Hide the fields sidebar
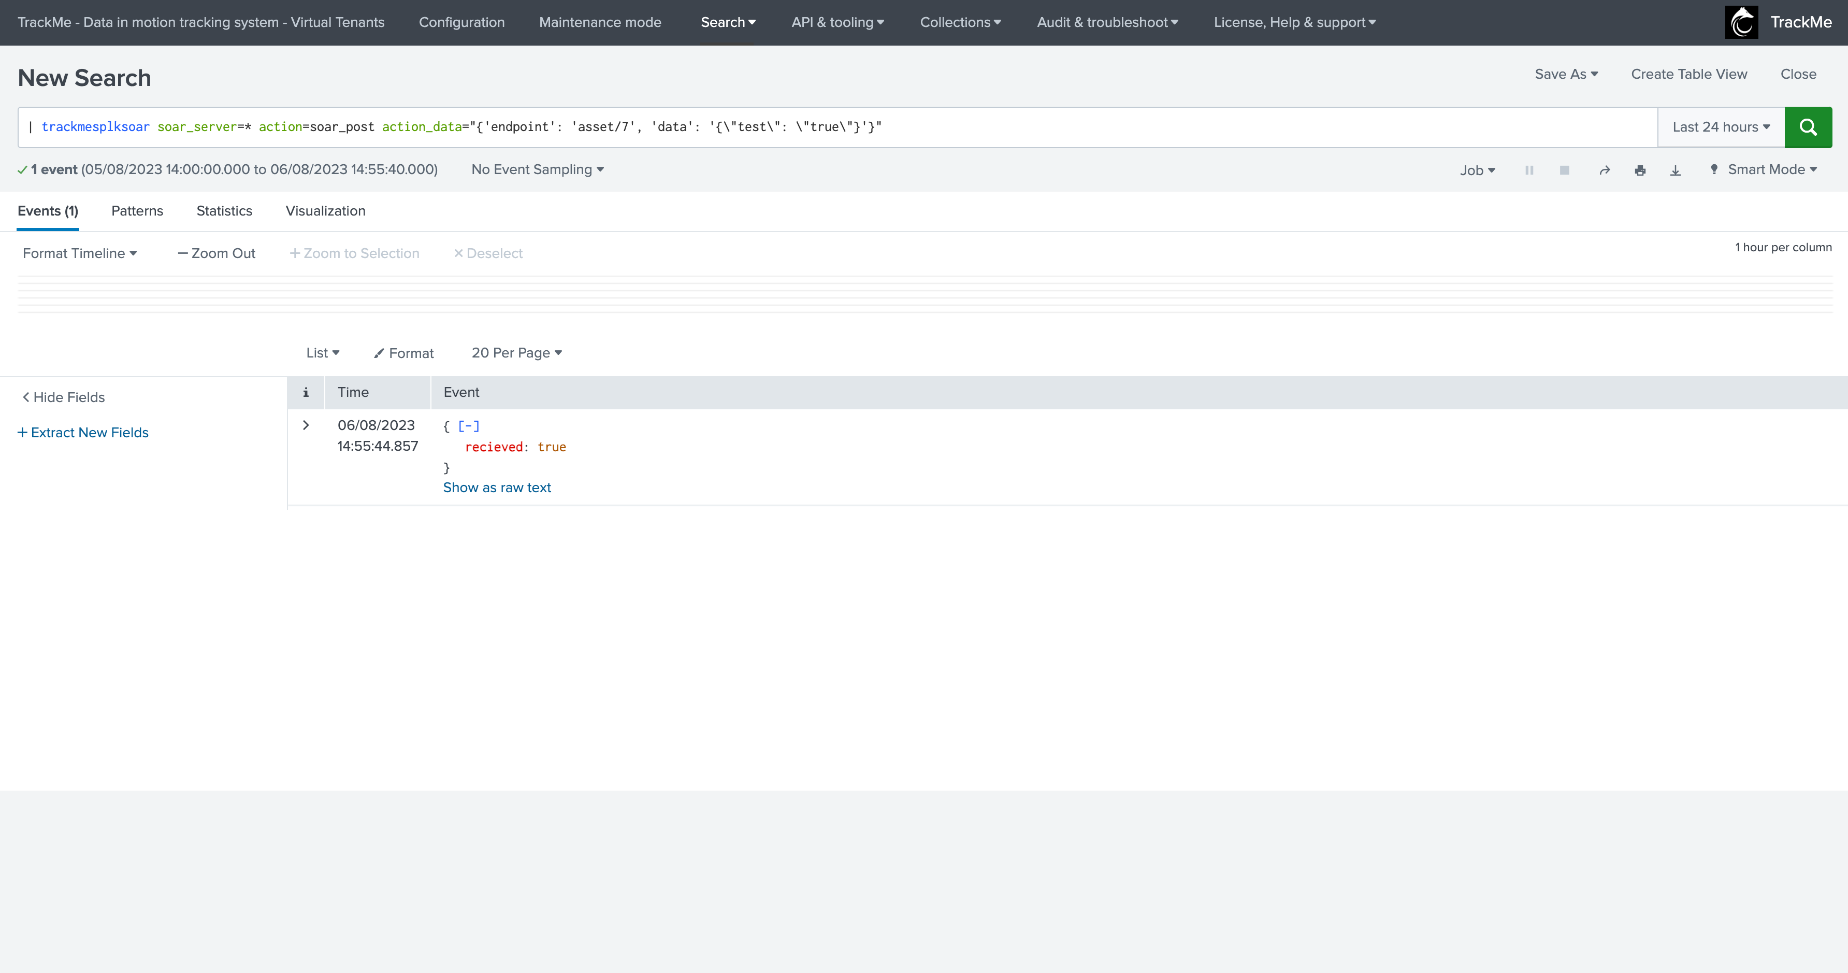The image size is (1848, 973). pyautogui.click(x=63, y=397)
